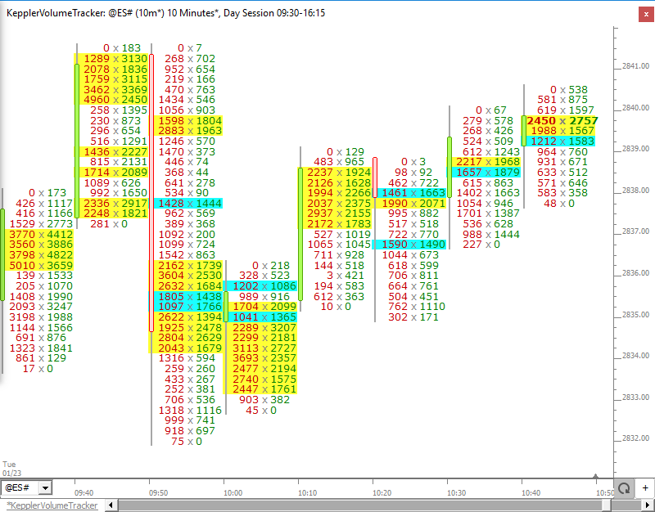Viewport: 655px width, 512px height.
Task: Click the plus icon beside refresh
Action: [x=644, y=488]
